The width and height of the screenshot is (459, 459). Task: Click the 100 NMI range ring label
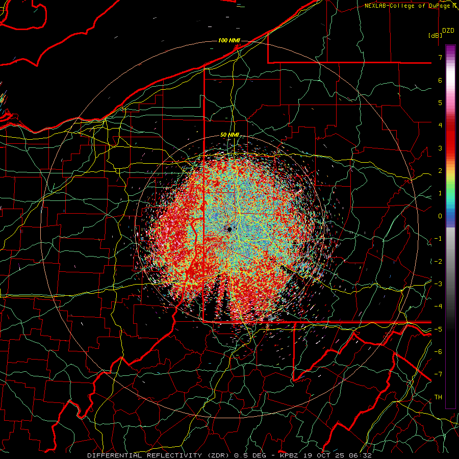tap(229, 40)
